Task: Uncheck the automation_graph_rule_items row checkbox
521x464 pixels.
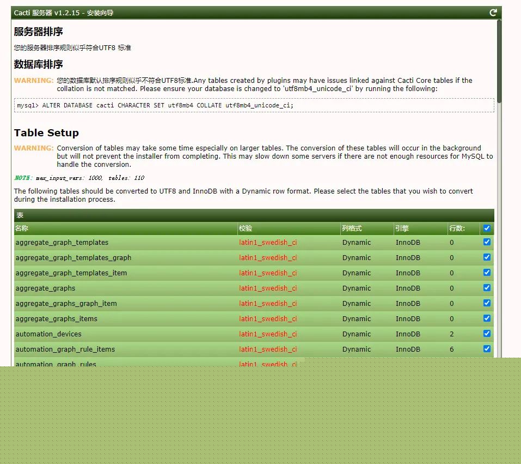Action: pyautogui.click(x=487, y=349)
